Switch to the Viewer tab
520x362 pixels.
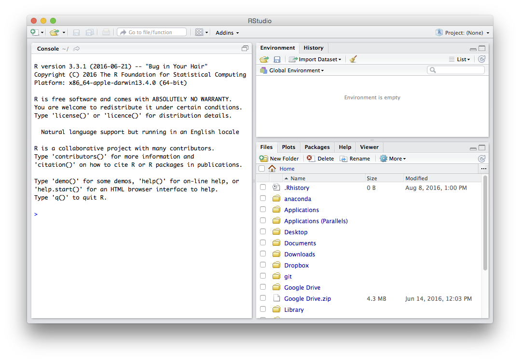(x=369, y=147)
